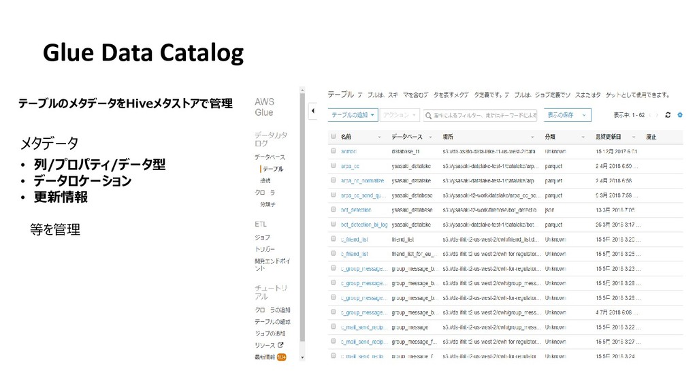
Task: Open 開発エンドポイント in the sidebar
Action: click(x=272, y=265)
